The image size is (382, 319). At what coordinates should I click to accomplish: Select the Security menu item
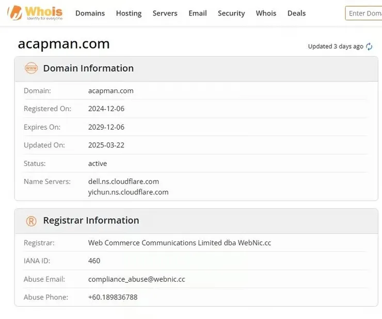click(231, 13)
